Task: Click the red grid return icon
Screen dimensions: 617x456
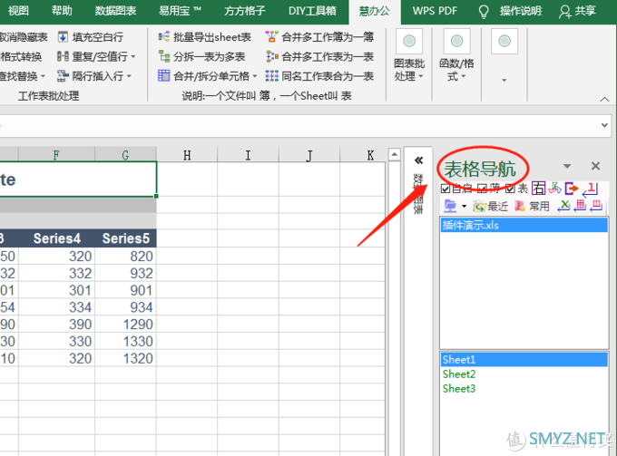Action: pos(580,206)
